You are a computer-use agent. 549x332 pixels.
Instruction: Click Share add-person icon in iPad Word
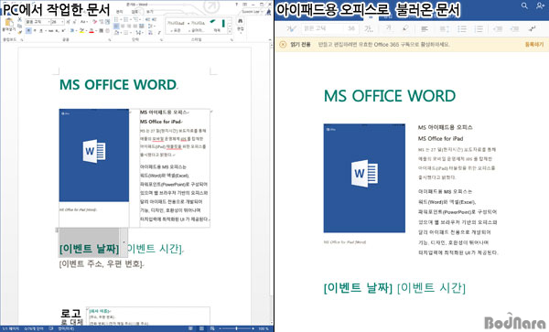coord(540,5)
